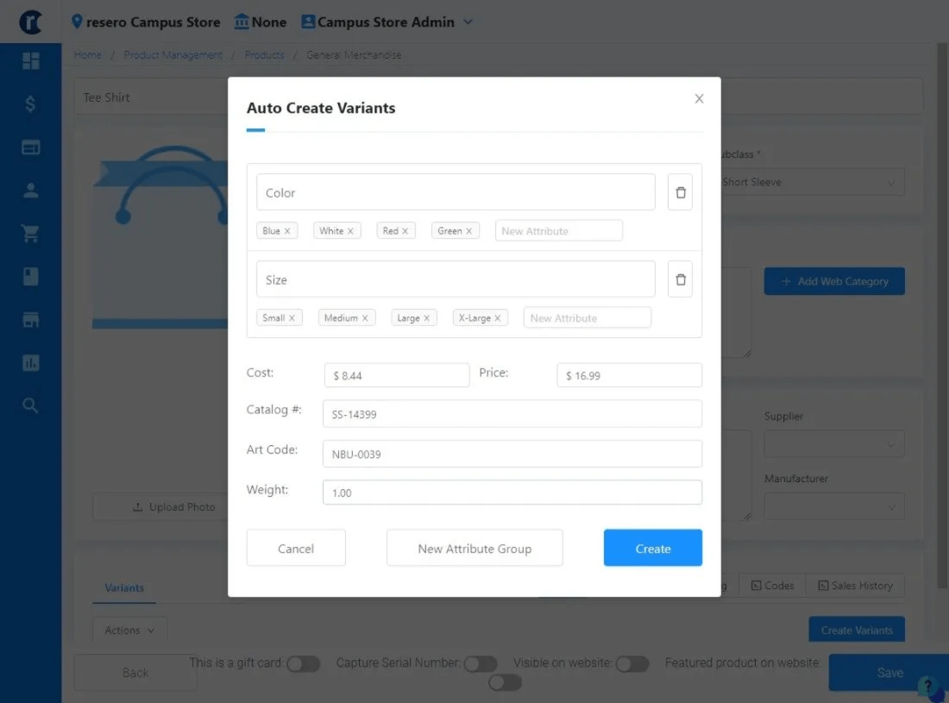The height and width of the screenshot is (703, 949).
Task: Enable Visible on website toggle
Action: [x=633, y=664]
